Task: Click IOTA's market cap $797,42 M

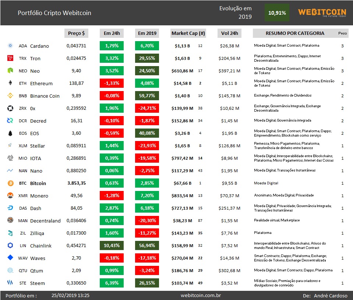Action: 182,158
